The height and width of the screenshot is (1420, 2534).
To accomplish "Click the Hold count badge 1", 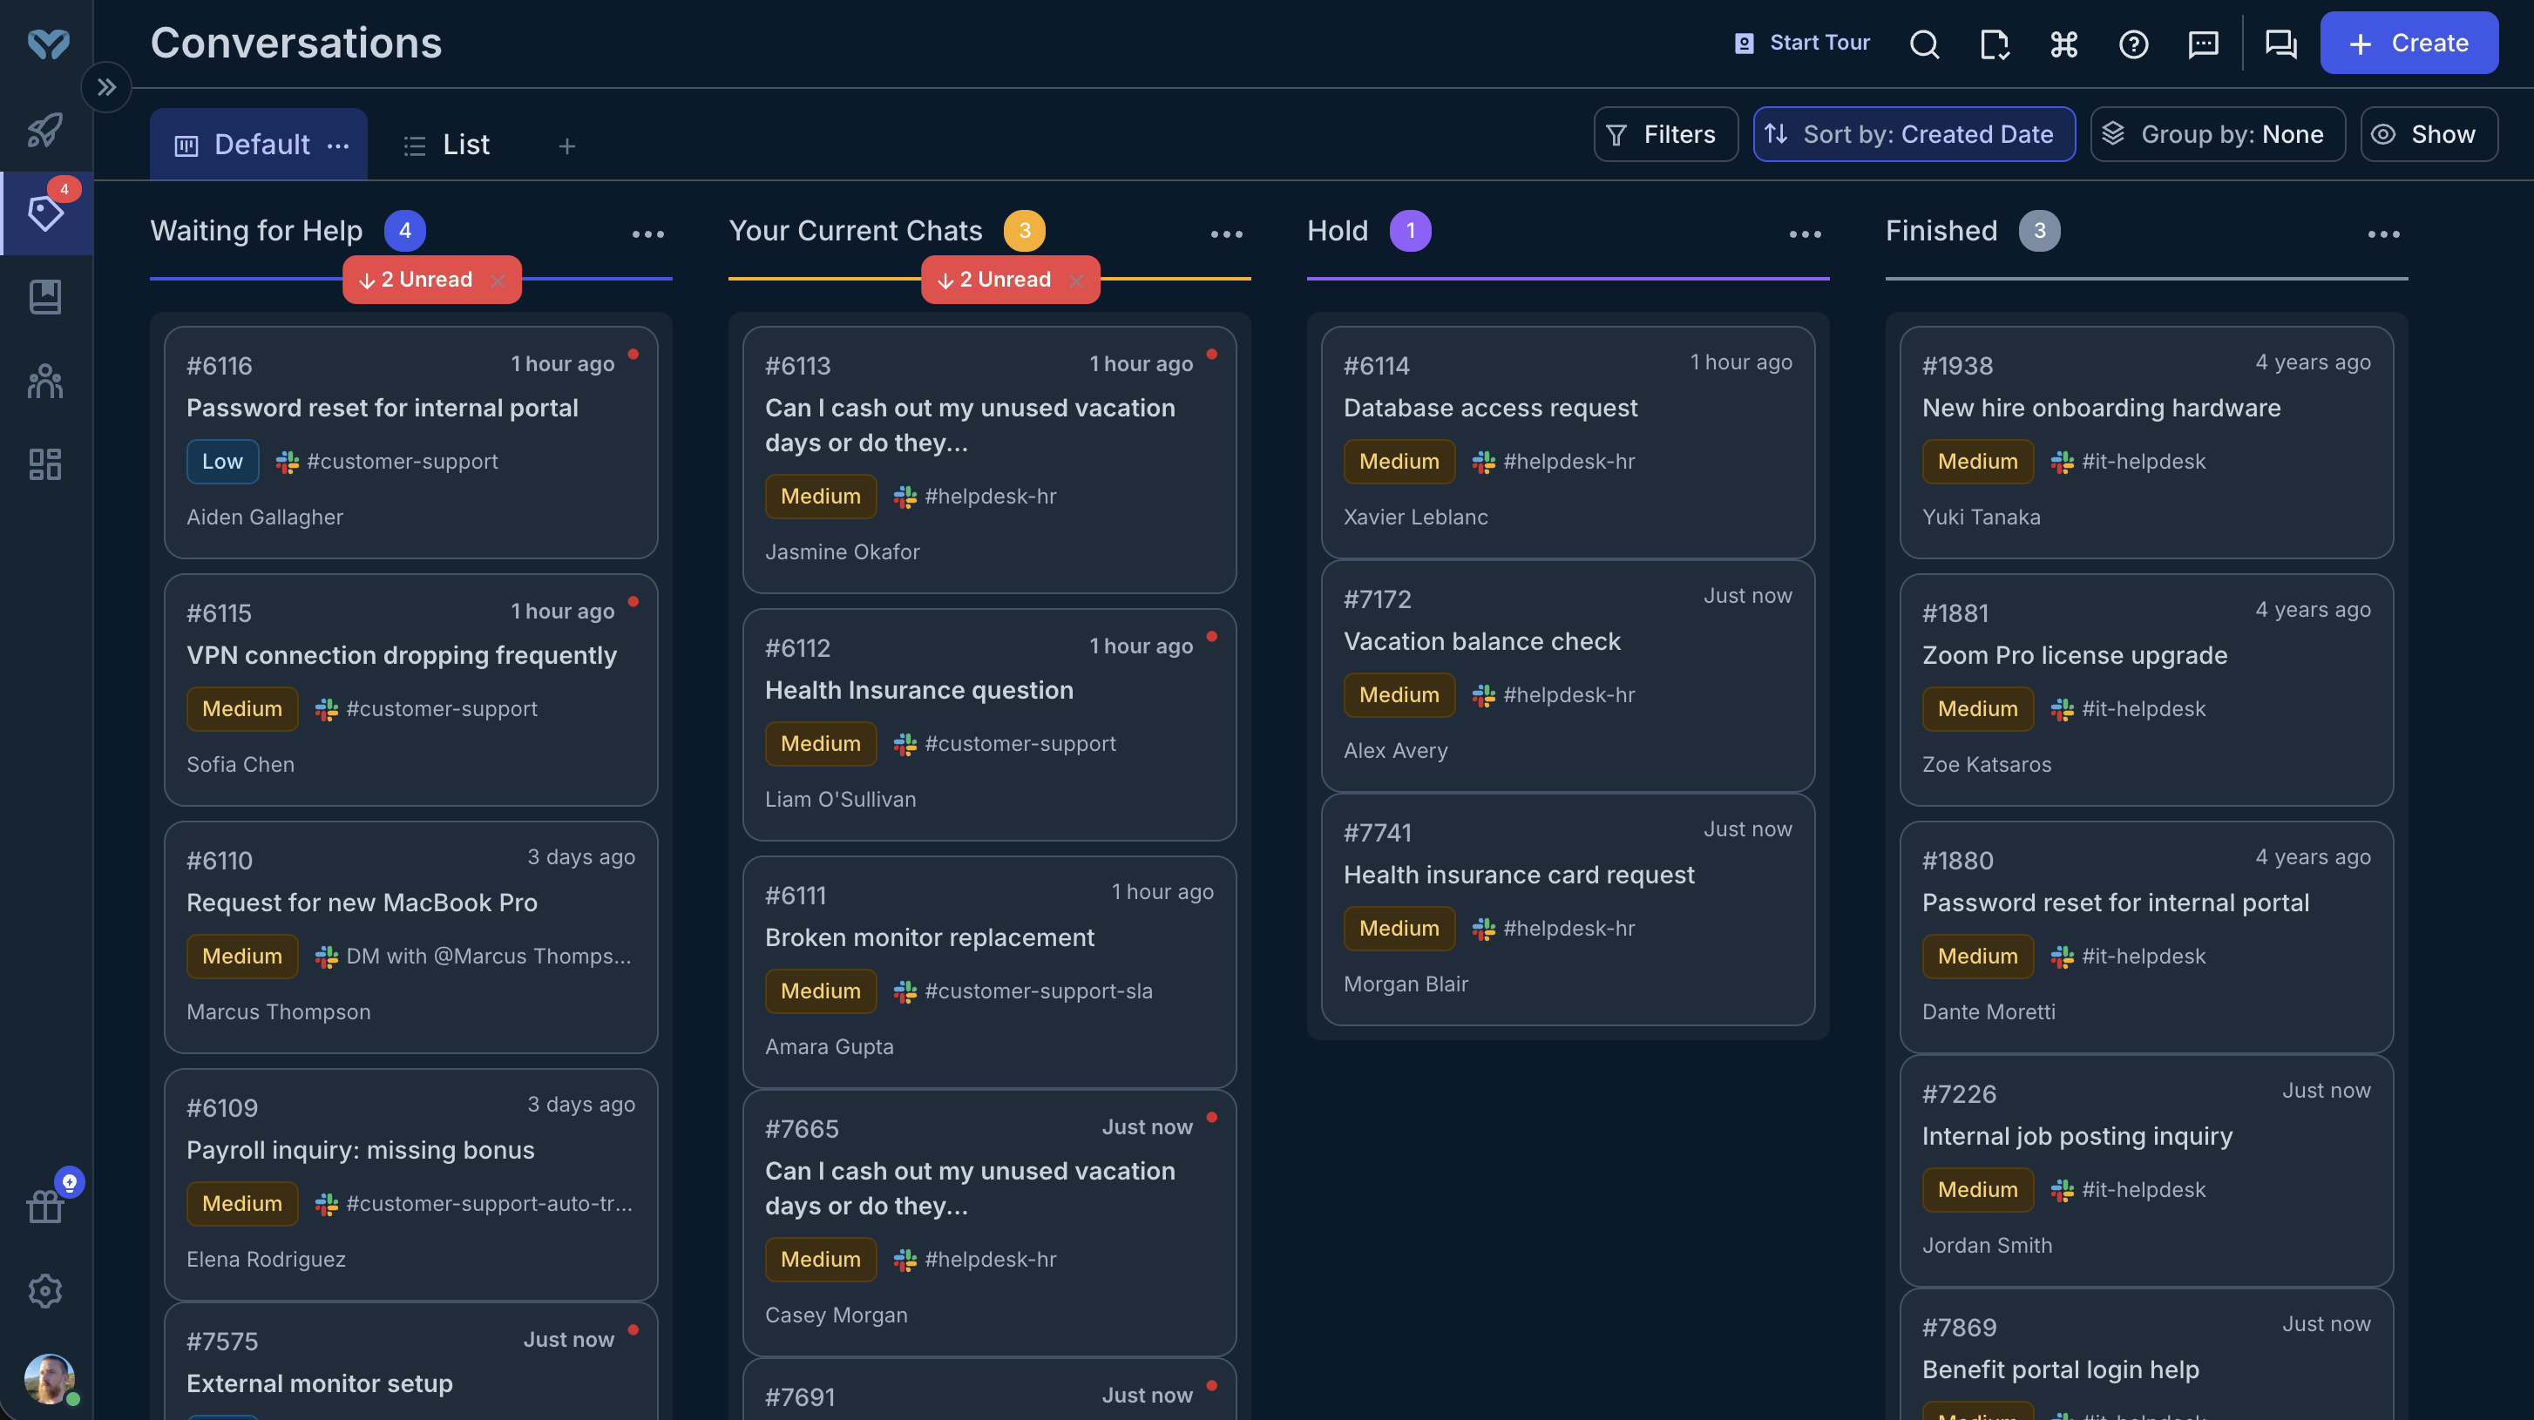I will [x=1410, y=230].
